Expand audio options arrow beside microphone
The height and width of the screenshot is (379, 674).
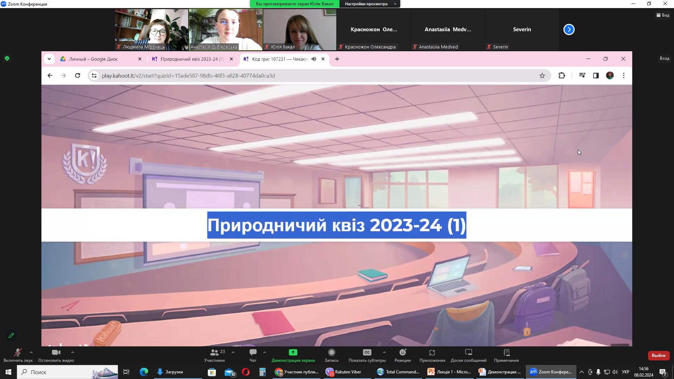click(31, 352)
